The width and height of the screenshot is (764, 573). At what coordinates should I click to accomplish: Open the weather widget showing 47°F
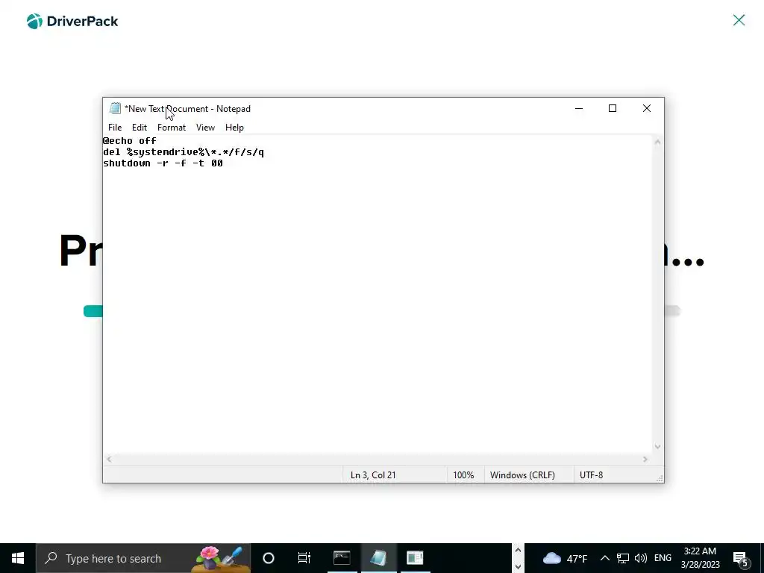point(565,558)
